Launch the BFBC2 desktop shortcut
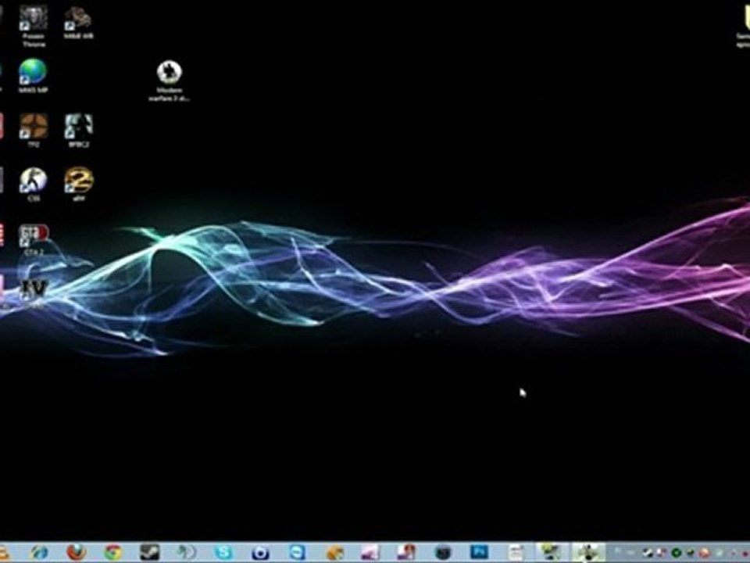750x563 pixels. tap(79, 129)
